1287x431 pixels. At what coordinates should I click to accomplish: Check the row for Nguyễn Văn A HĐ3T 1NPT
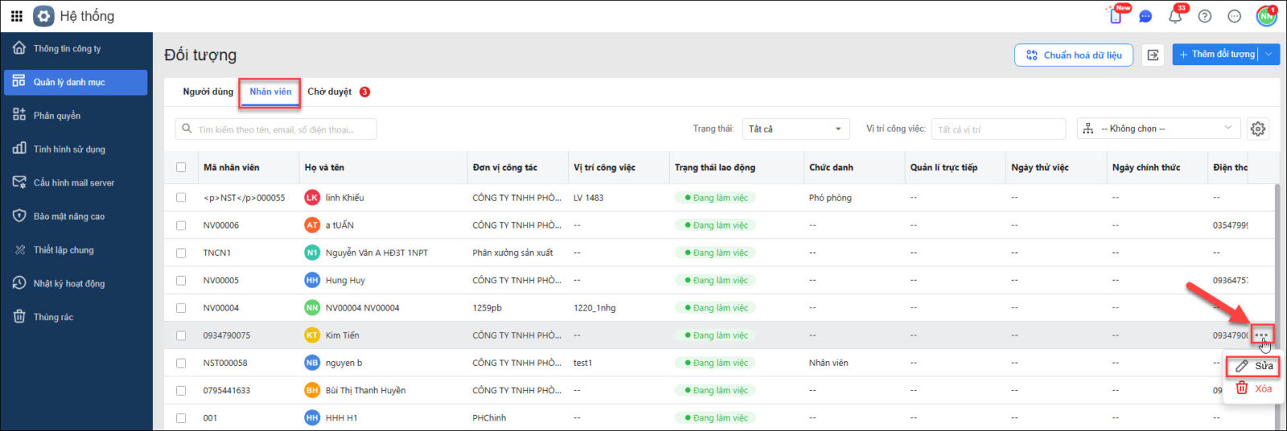tap(181, 253)
